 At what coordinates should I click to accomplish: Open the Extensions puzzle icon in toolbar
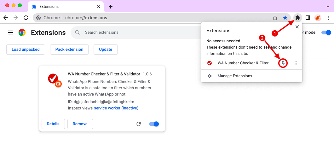(297, 18)
